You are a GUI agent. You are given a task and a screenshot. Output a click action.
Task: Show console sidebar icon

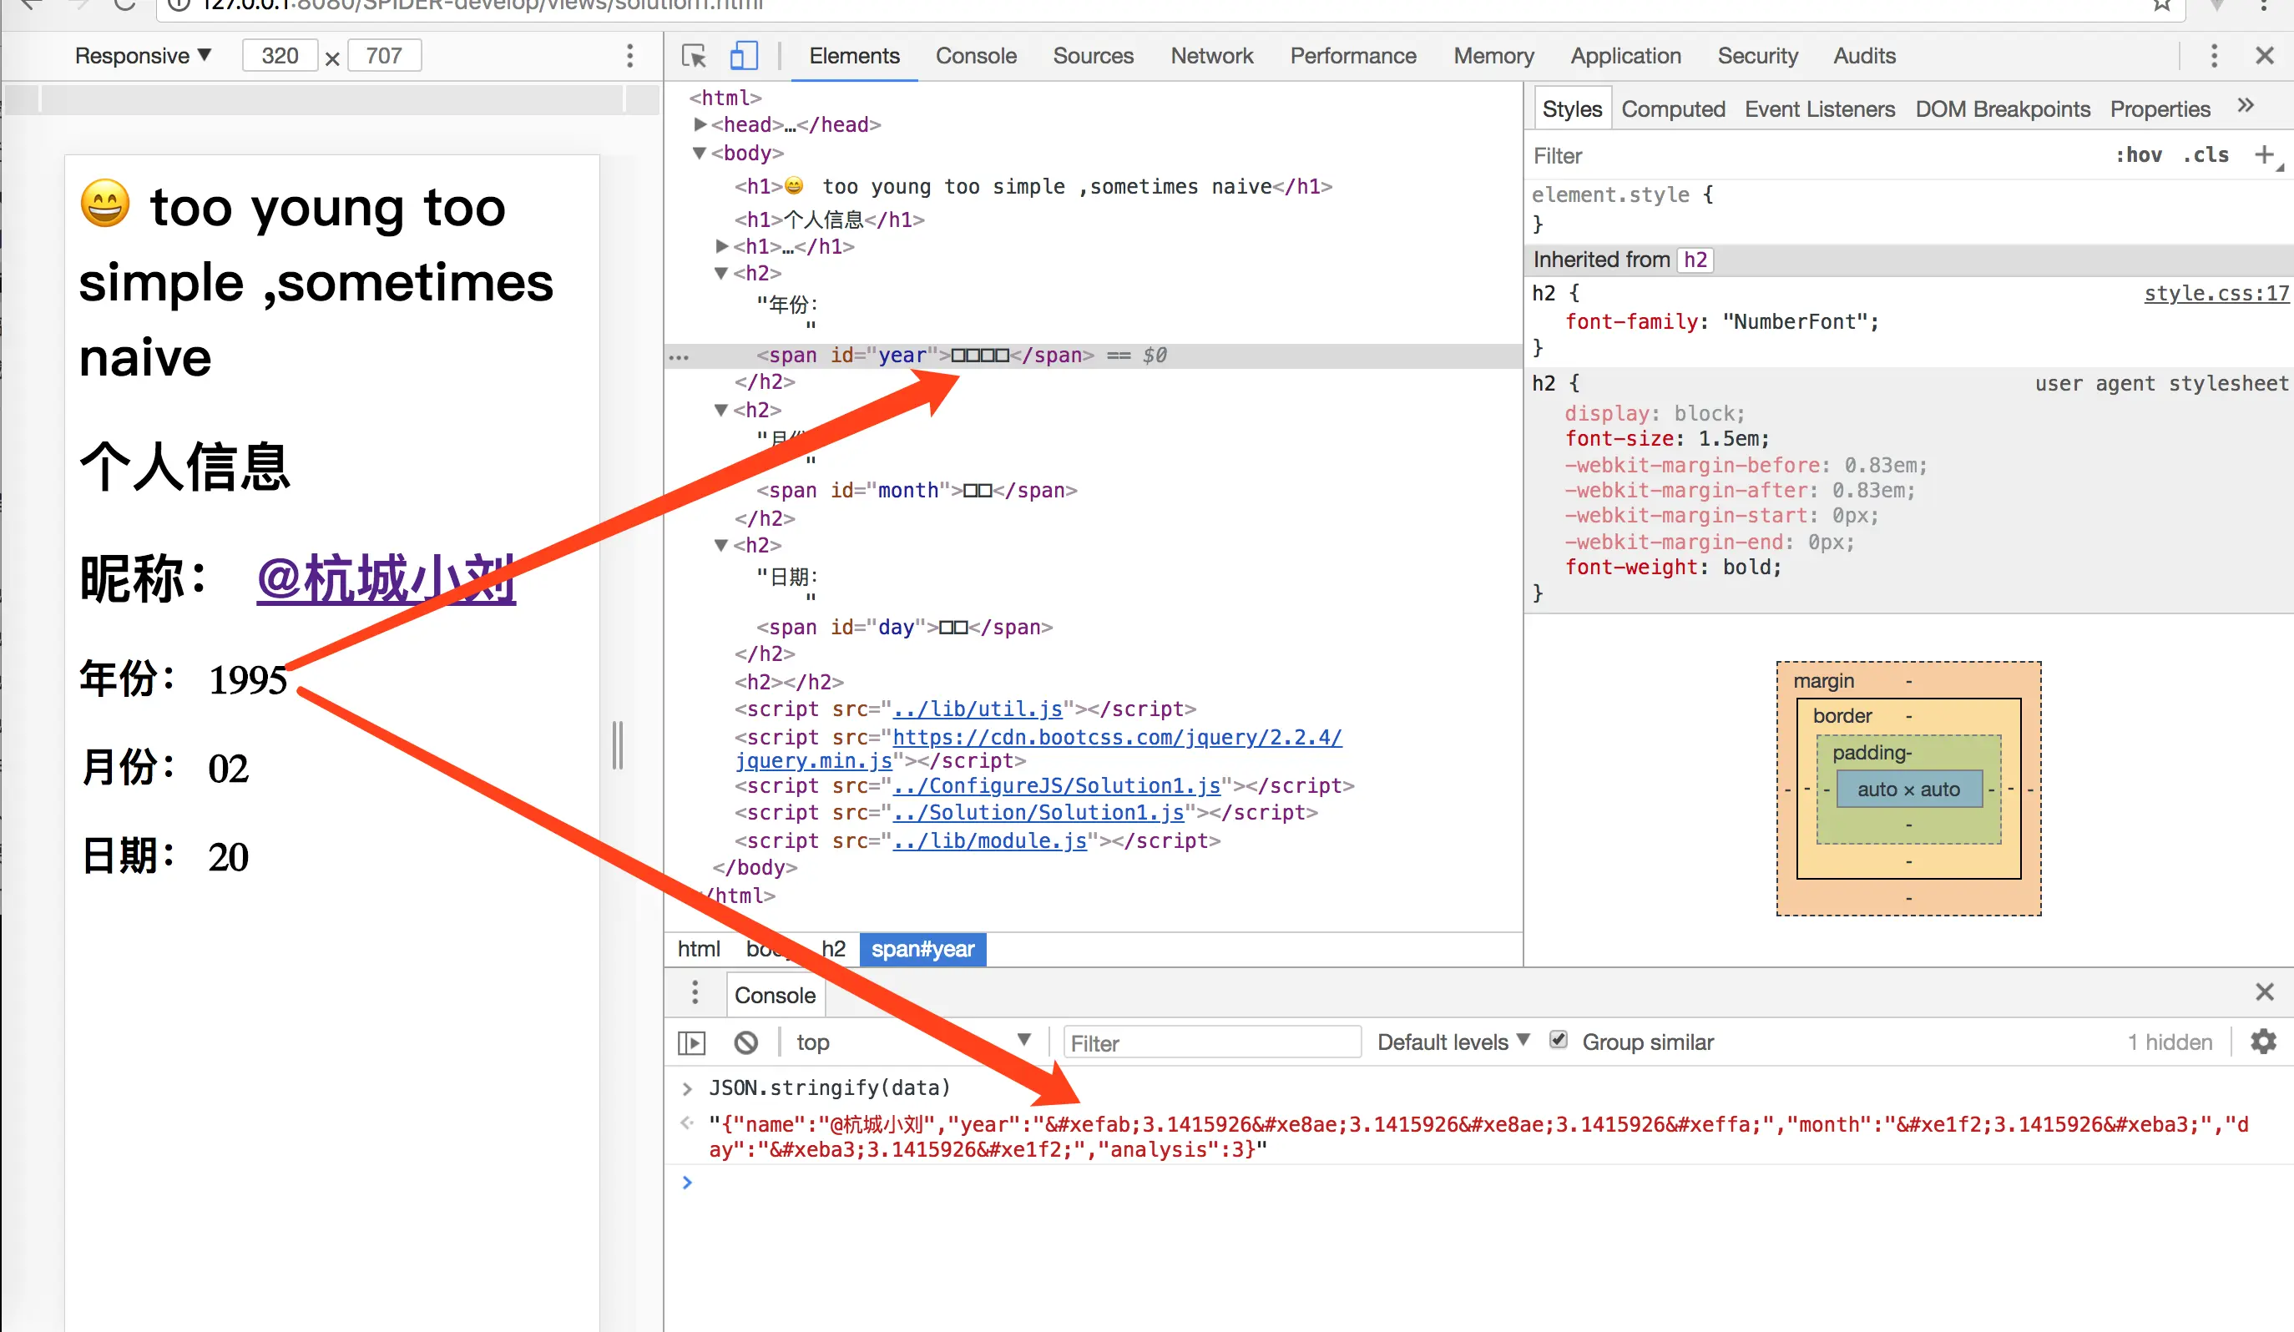point(692,1042)
